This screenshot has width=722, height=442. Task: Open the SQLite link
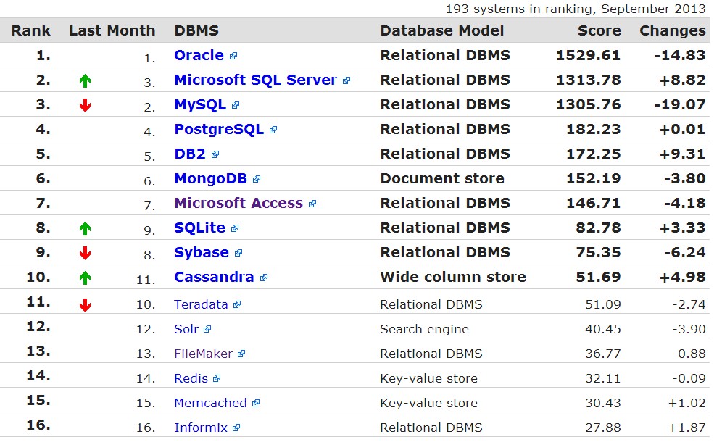200,228
